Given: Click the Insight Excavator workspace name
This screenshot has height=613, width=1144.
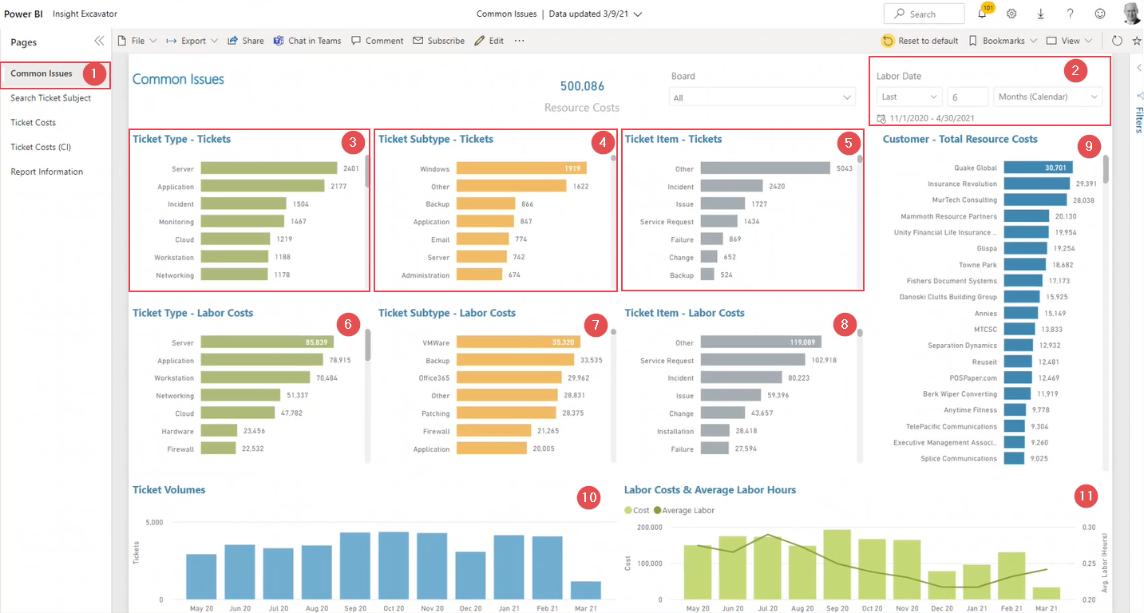Looking at the screenshot, I should [85, 14].
